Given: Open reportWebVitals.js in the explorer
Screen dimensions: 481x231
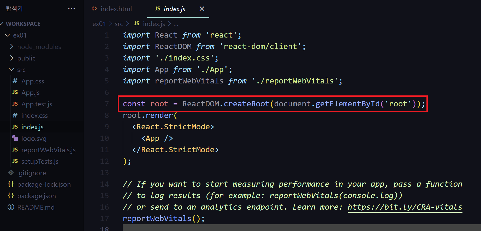Looking at the screenshot, I should coord(48,150).
